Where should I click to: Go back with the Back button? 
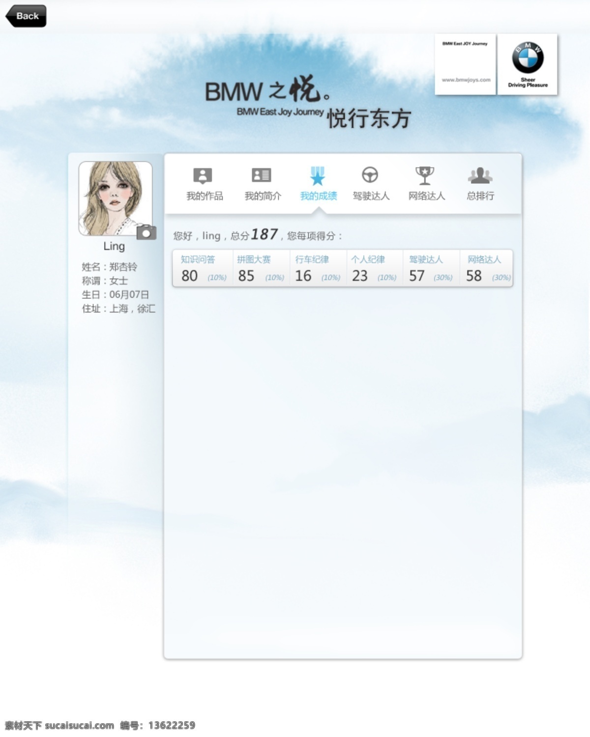click(x=26, y=16)
